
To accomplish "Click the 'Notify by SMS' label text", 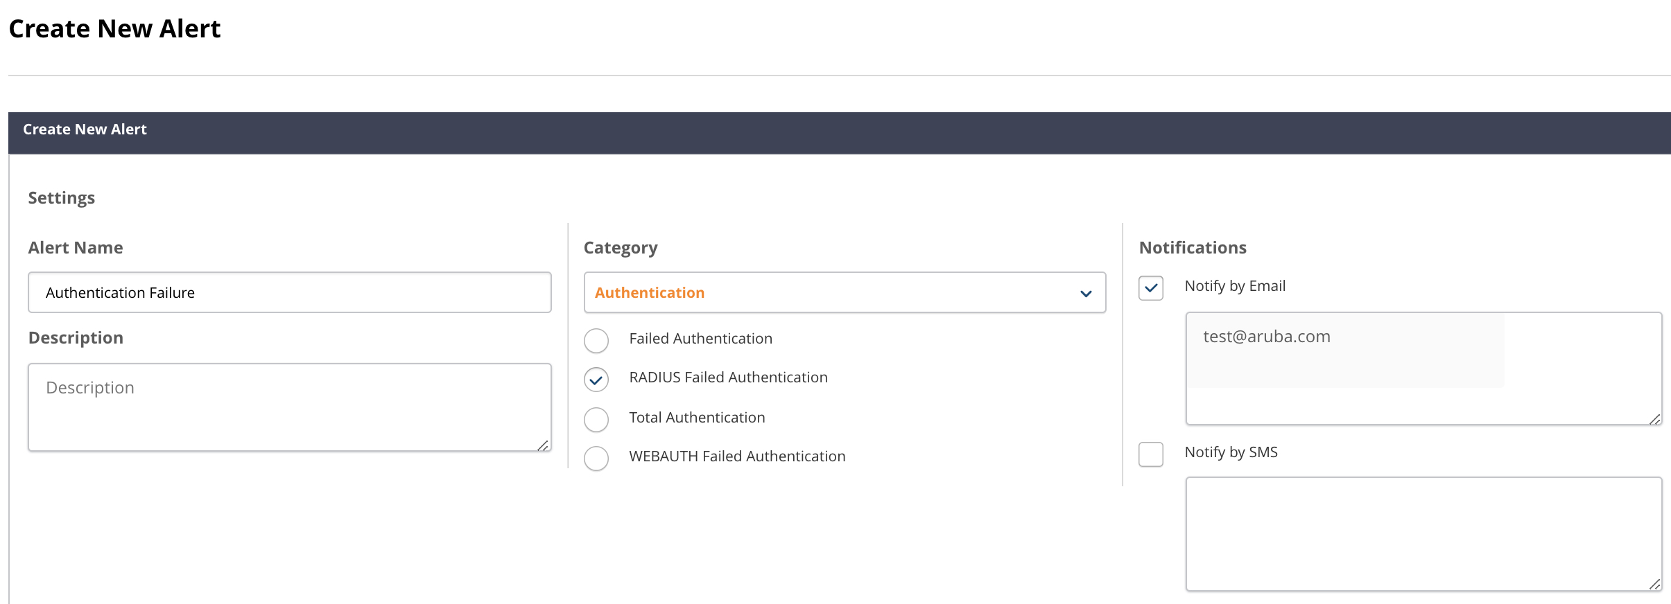I will tap(1231, 452).
